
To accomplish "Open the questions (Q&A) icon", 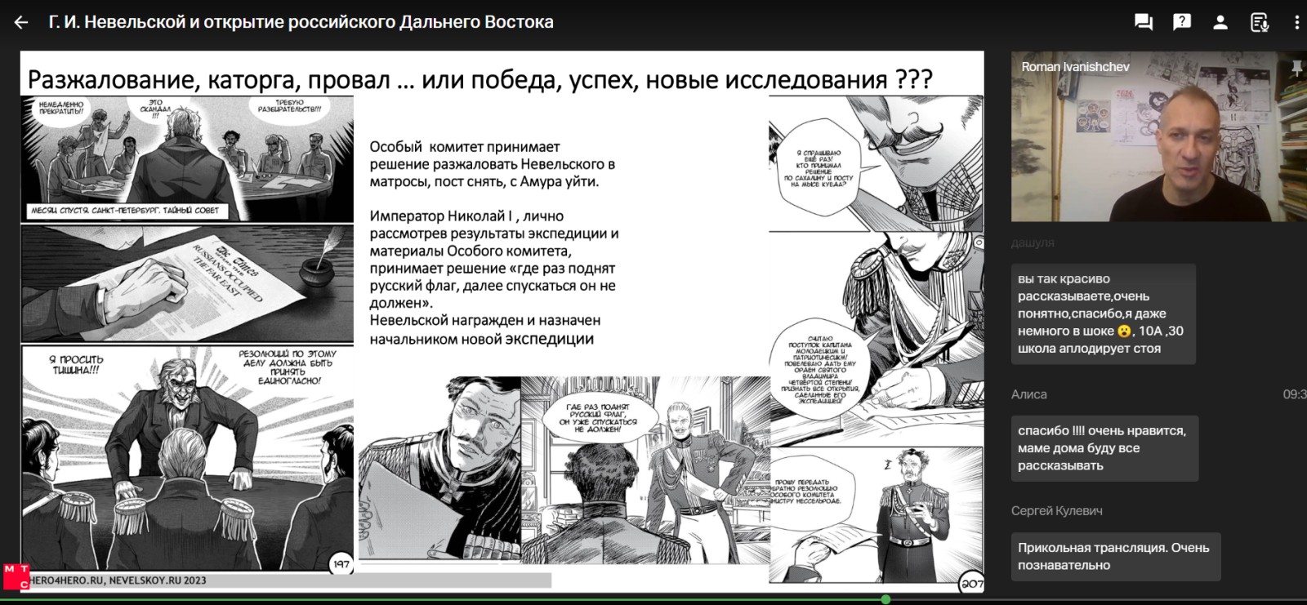I will (1182, 23).
